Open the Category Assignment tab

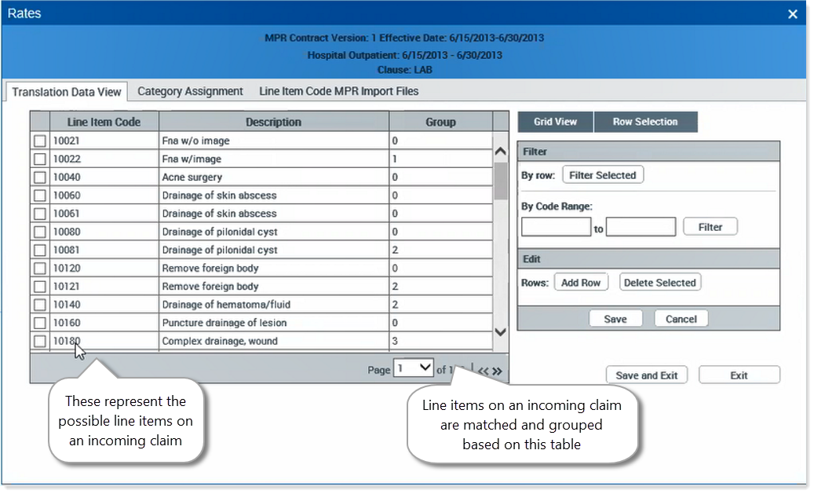coord(190,91)
